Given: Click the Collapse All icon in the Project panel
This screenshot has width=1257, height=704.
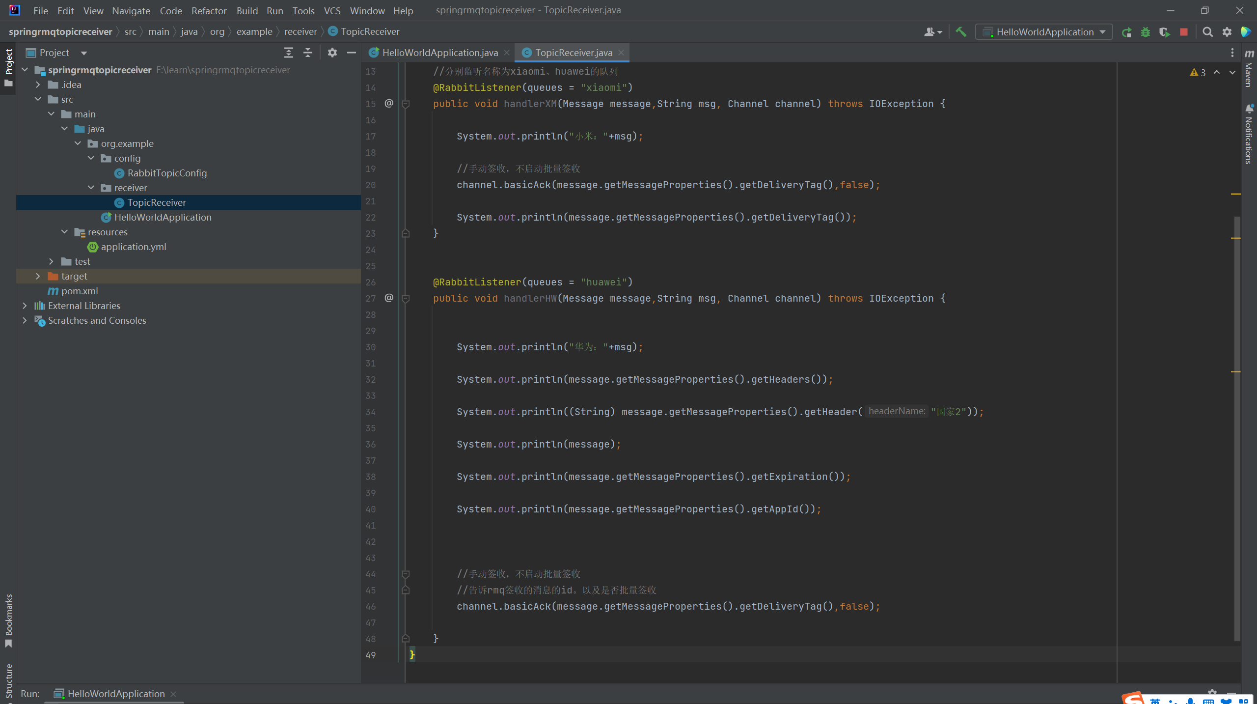Looking at the screenshot, I should (308, 53).
